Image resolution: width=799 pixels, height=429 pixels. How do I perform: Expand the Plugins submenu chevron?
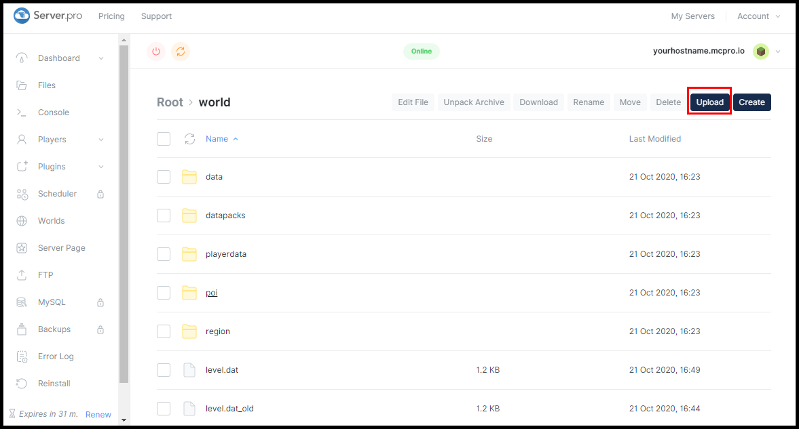pos(101,167)
